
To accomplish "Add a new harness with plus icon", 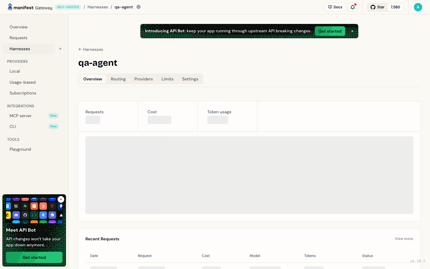I will (x=60, y=49).
